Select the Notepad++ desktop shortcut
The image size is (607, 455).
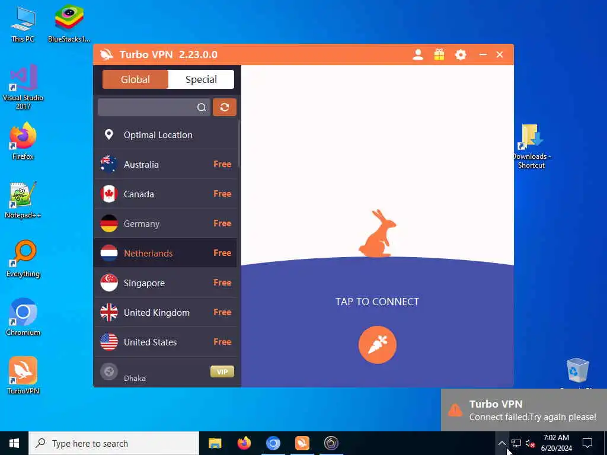[x=23, y=200]
